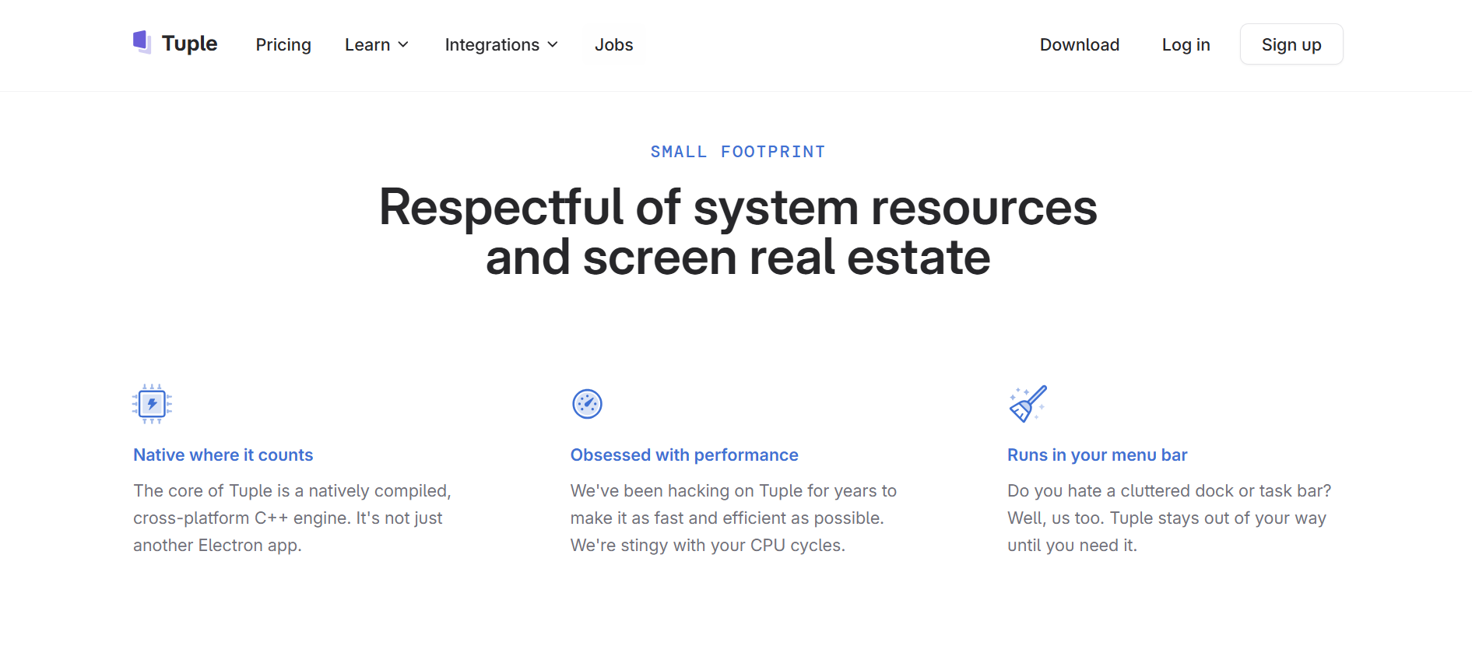Click the paragraph mentioning the C++ engine

292,518
